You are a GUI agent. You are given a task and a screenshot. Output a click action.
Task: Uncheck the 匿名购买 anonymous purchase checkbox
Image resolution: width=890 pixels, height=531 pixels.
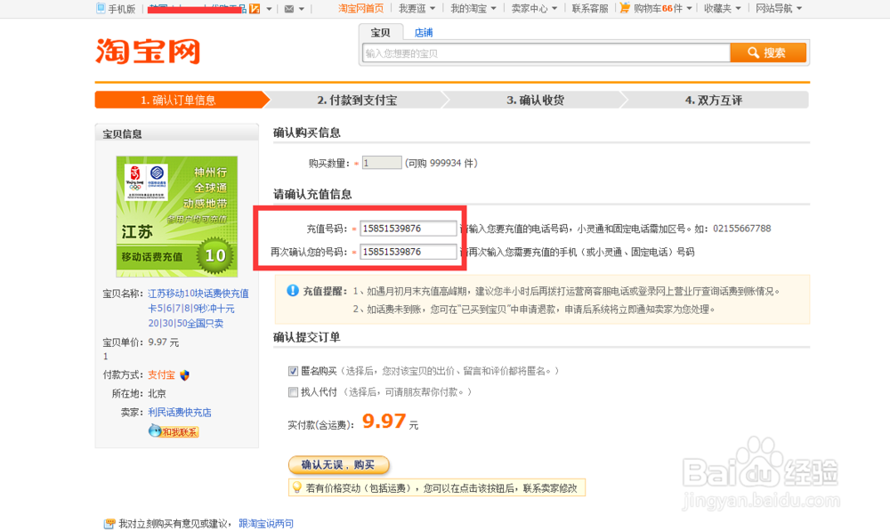pos(294,371)
